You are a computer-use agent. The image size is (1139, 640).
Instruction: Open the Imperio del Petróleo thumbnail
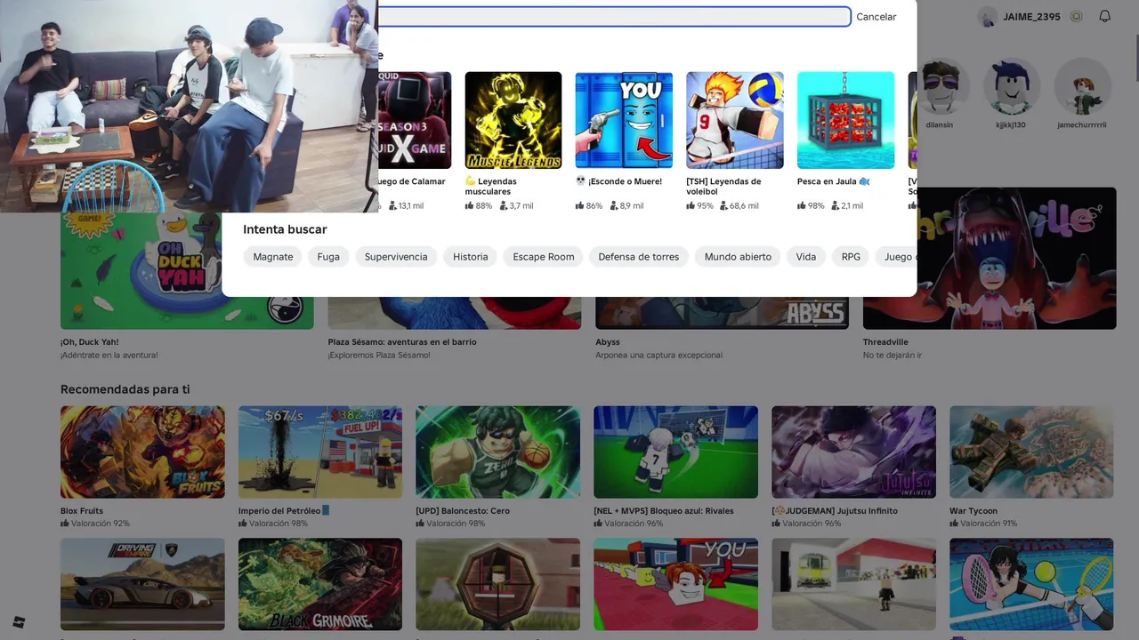coord(320,452)
